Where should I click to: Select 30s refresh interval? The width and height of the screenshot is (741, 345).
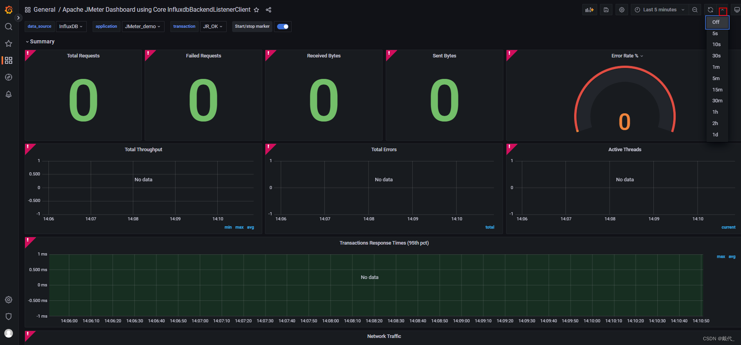click(717, 56)
